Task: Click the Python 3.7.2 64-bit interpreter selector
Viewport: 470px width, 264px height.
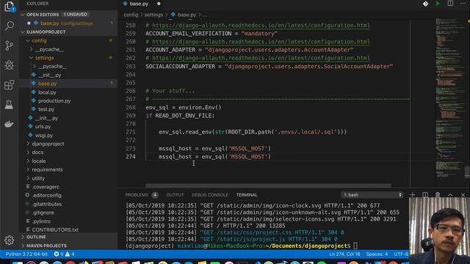Action: pyautogui.click(x=26, y=254)
